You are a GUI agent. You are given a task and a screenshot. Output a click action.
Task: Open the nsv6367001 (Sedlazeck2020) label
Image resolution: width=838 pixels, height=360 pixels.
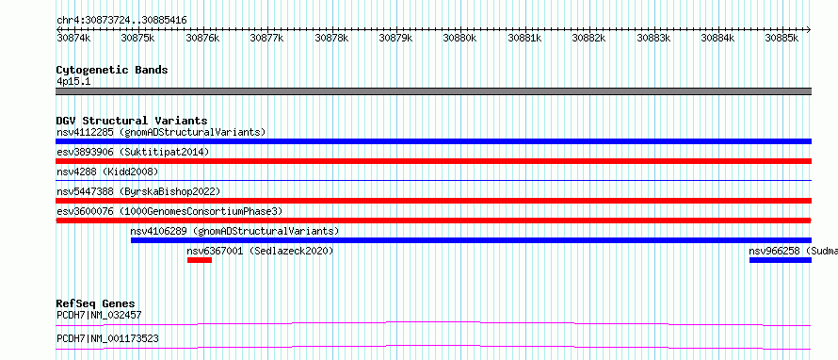click(x=260, y=251)
